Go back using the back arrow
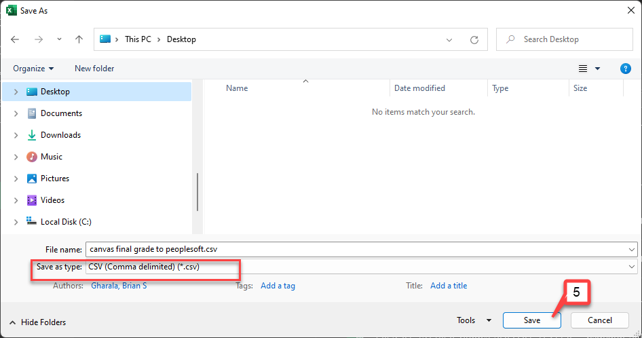Image resolution: width=642 pixels, height=338 pixels. click(15, 39)
